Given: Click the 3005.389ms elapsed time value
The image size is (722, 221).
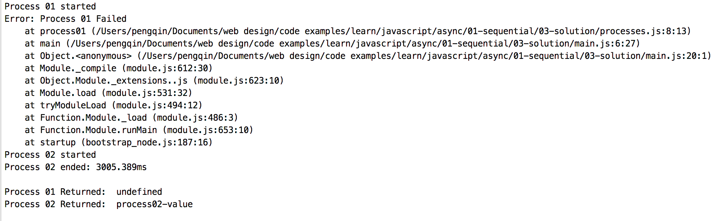Looking at the screenshot, I should (x=121, y=167).
